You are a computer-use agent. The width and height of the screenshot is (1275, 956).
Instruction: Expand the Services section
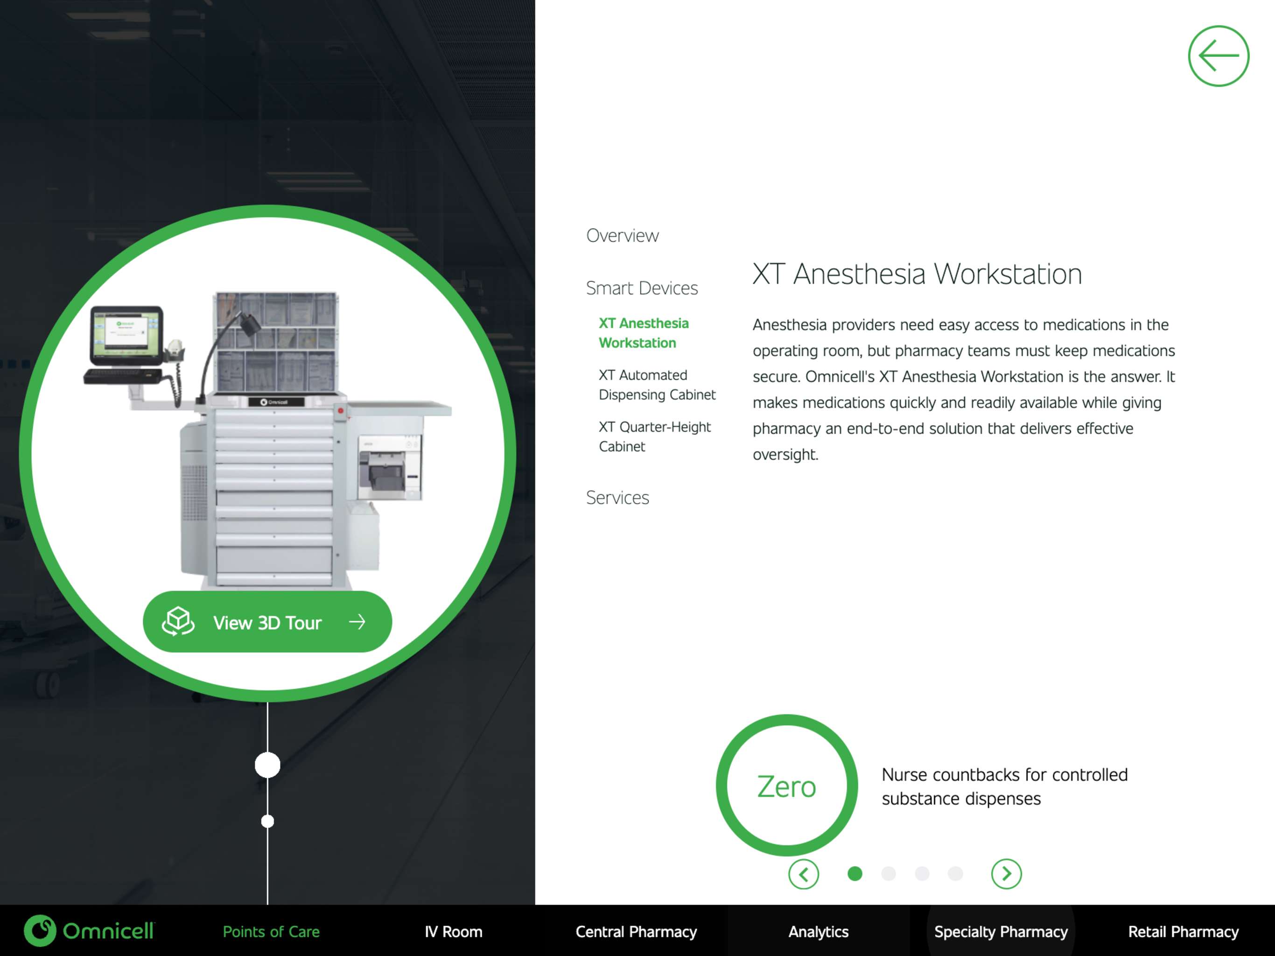tap(617, 498)
